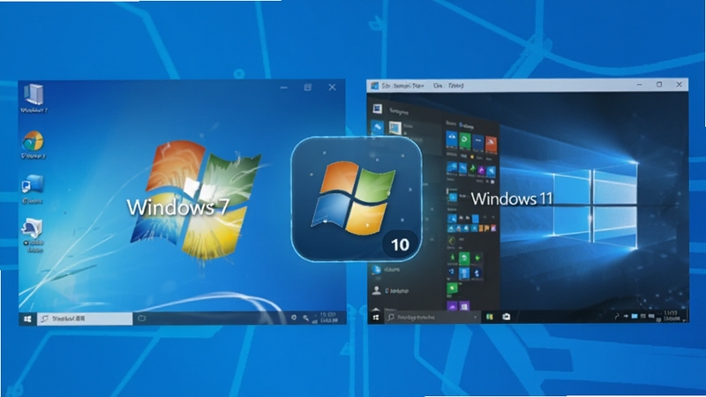706x397 pixels.
Task: Click the clock in the Windows 11 window taskbar
Action: [x=672, y=316]
